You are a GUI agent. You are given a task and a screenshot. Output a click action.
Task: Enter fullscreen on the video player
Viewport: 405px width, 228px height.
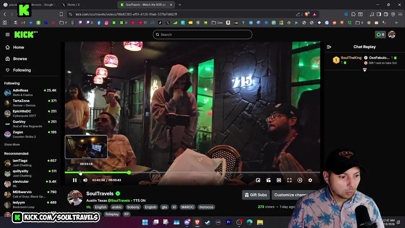pos(289,180)
